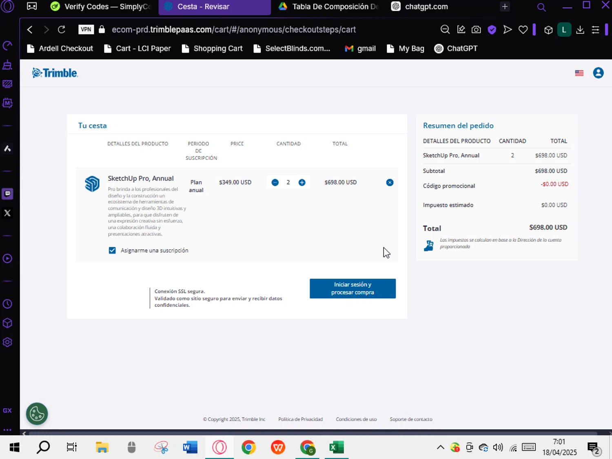Switch to the chatgpt.com tab
This screenshot has height=459, width=612.
426,7
